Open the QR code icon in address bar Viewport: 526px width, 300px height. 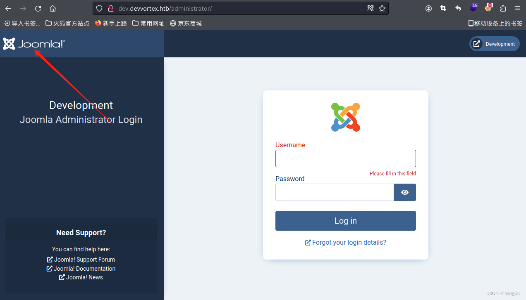click(x=371, y=8)
